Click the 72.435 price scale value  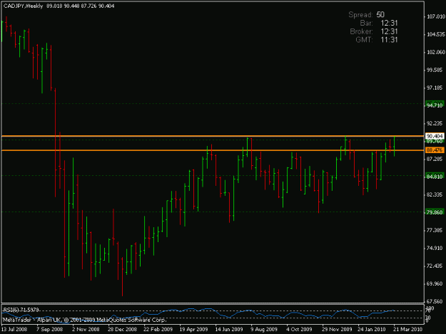tap(435, 266)
